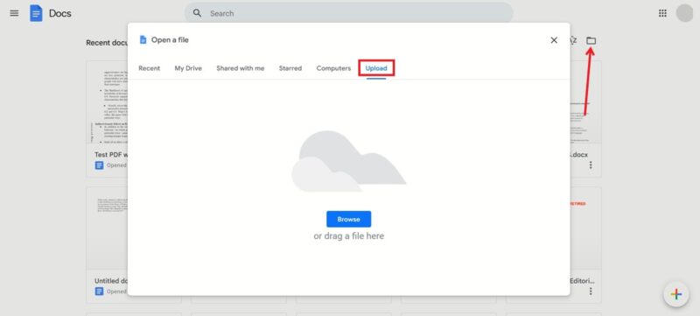This screenshot has width=700, height=316.
Task: Click the Docs title text
Action: tap(59, 13)
